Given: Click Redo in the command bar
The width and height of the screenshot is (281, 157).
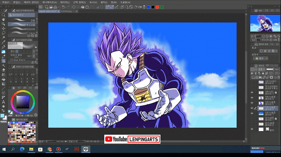Looking at the screenshot, I should pyautogui.click(x=68, y=7).
